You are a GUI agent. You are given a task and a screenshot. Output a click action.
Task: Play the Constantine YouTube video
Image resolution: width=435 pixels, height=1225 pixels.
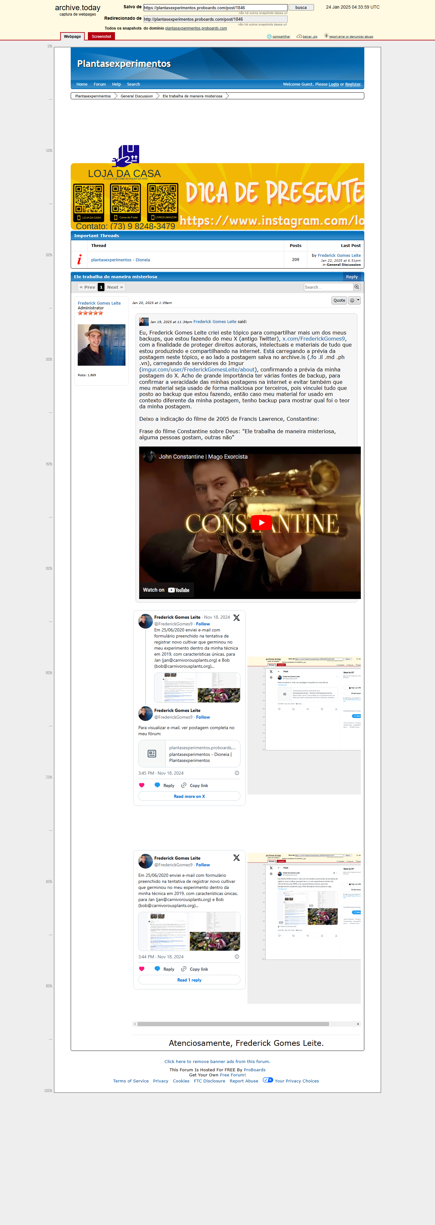pos(261,523)
